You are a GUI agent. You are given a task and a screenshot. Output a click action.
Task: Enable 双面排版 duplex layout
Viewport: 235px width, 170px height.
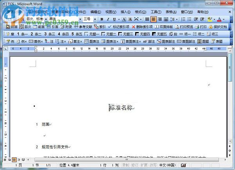[164, 27]
